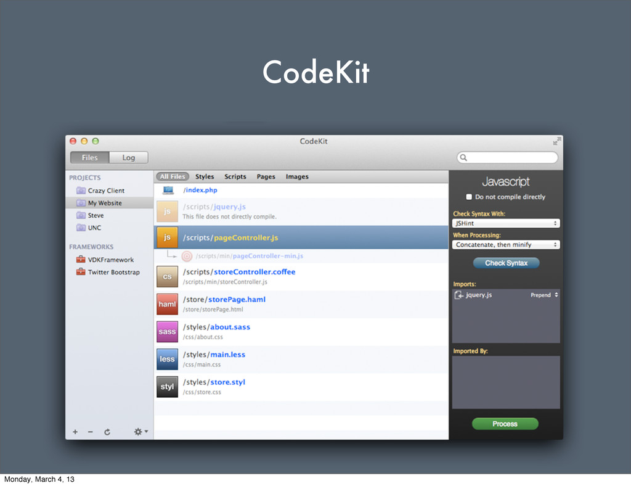Click the magnifier icon in search field

tap(463, 157)
